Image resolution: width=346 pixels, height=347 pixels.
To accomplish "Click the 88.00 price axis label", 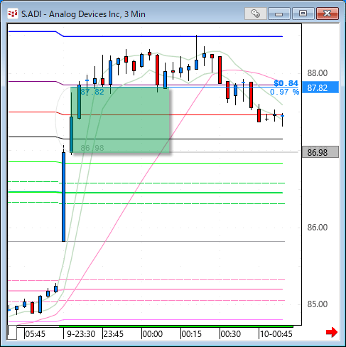I will pos(318,73).
